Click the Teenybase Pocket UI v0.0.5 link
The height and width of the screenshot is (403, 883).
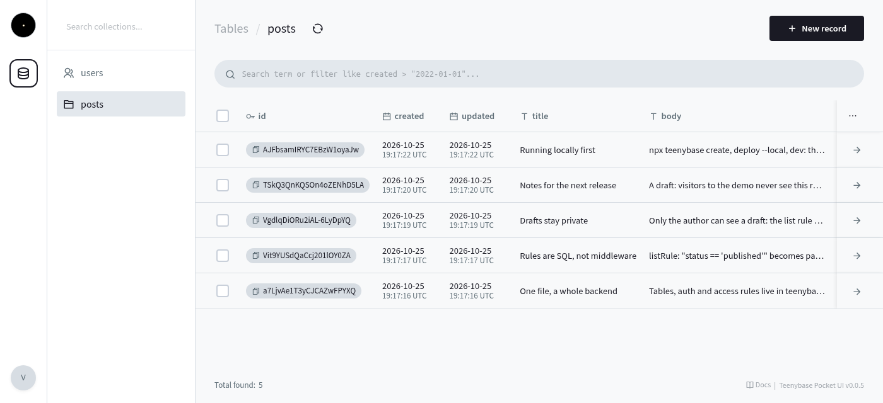[821, 385]
